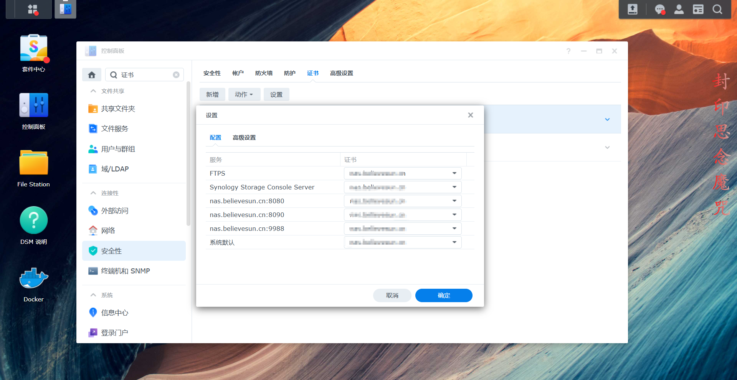The height and width of the screenshot is (380, 737).
Task: Select Security in the sidebar
Action: 134,251
